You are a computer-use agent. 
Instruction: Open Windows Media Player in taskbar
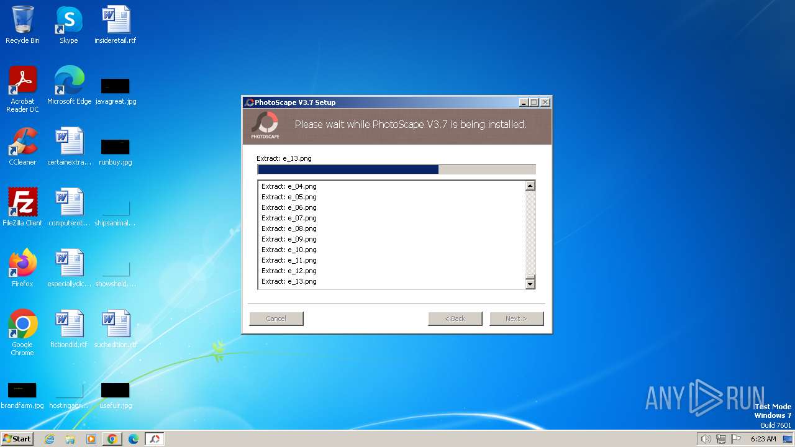(91, 439)
